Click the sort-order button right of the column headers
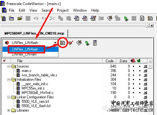157x115 pixels. click(x=150, y=61)
